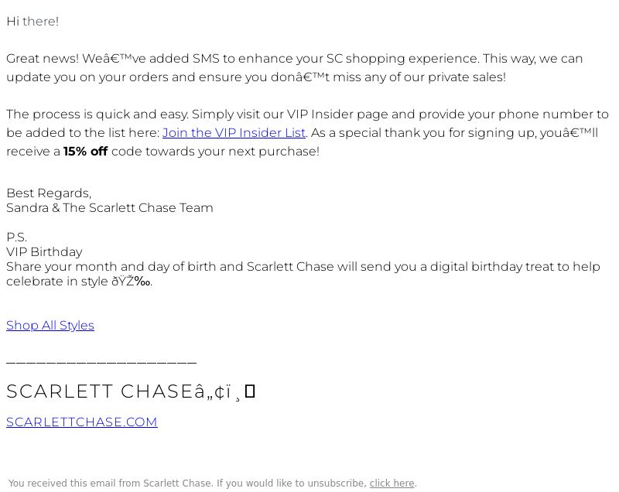The height and width of the screenshot is (492, 619).
Task: Click the SCARLETT CHASE brand heading
Action: 100,391
